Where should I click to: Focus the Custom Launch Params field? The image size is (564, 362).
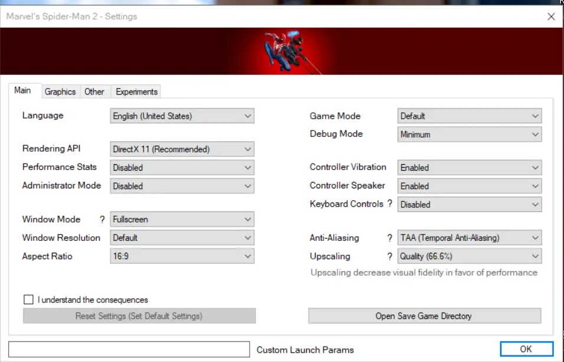click(x=129, y=349)
